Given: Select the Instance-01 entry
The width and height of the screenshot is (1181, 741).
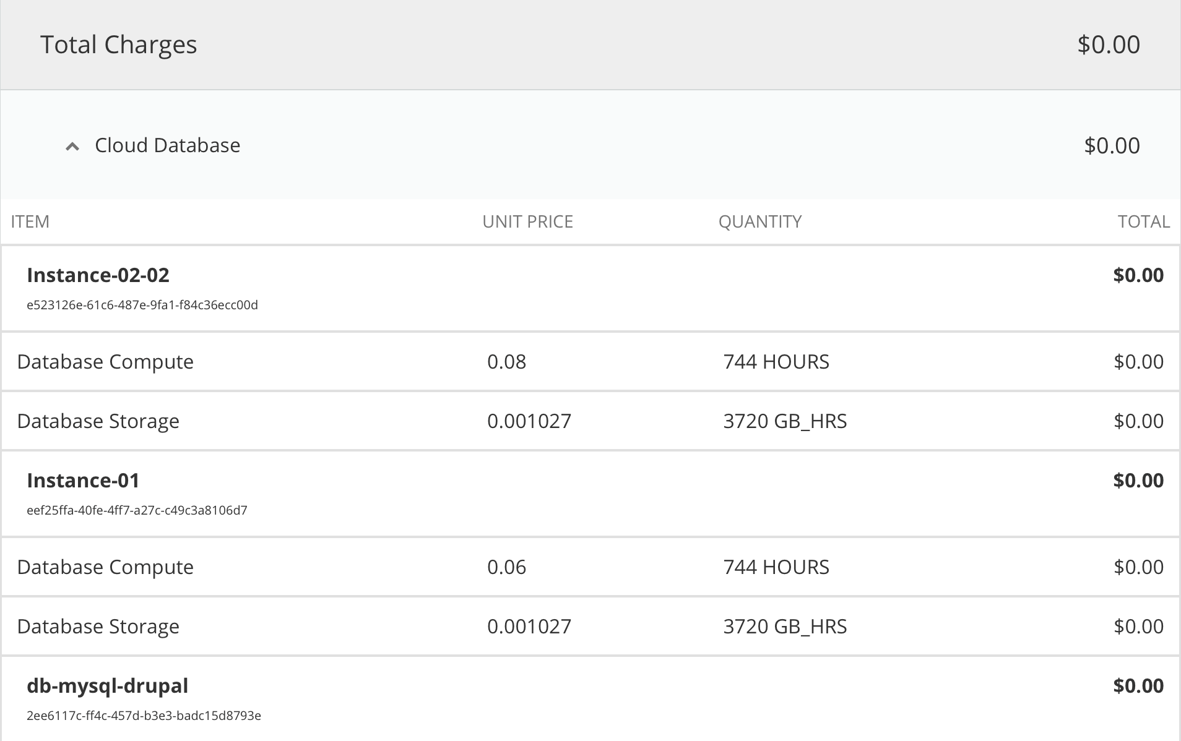Looking at the screenshot, I should [x=83, y=480].
